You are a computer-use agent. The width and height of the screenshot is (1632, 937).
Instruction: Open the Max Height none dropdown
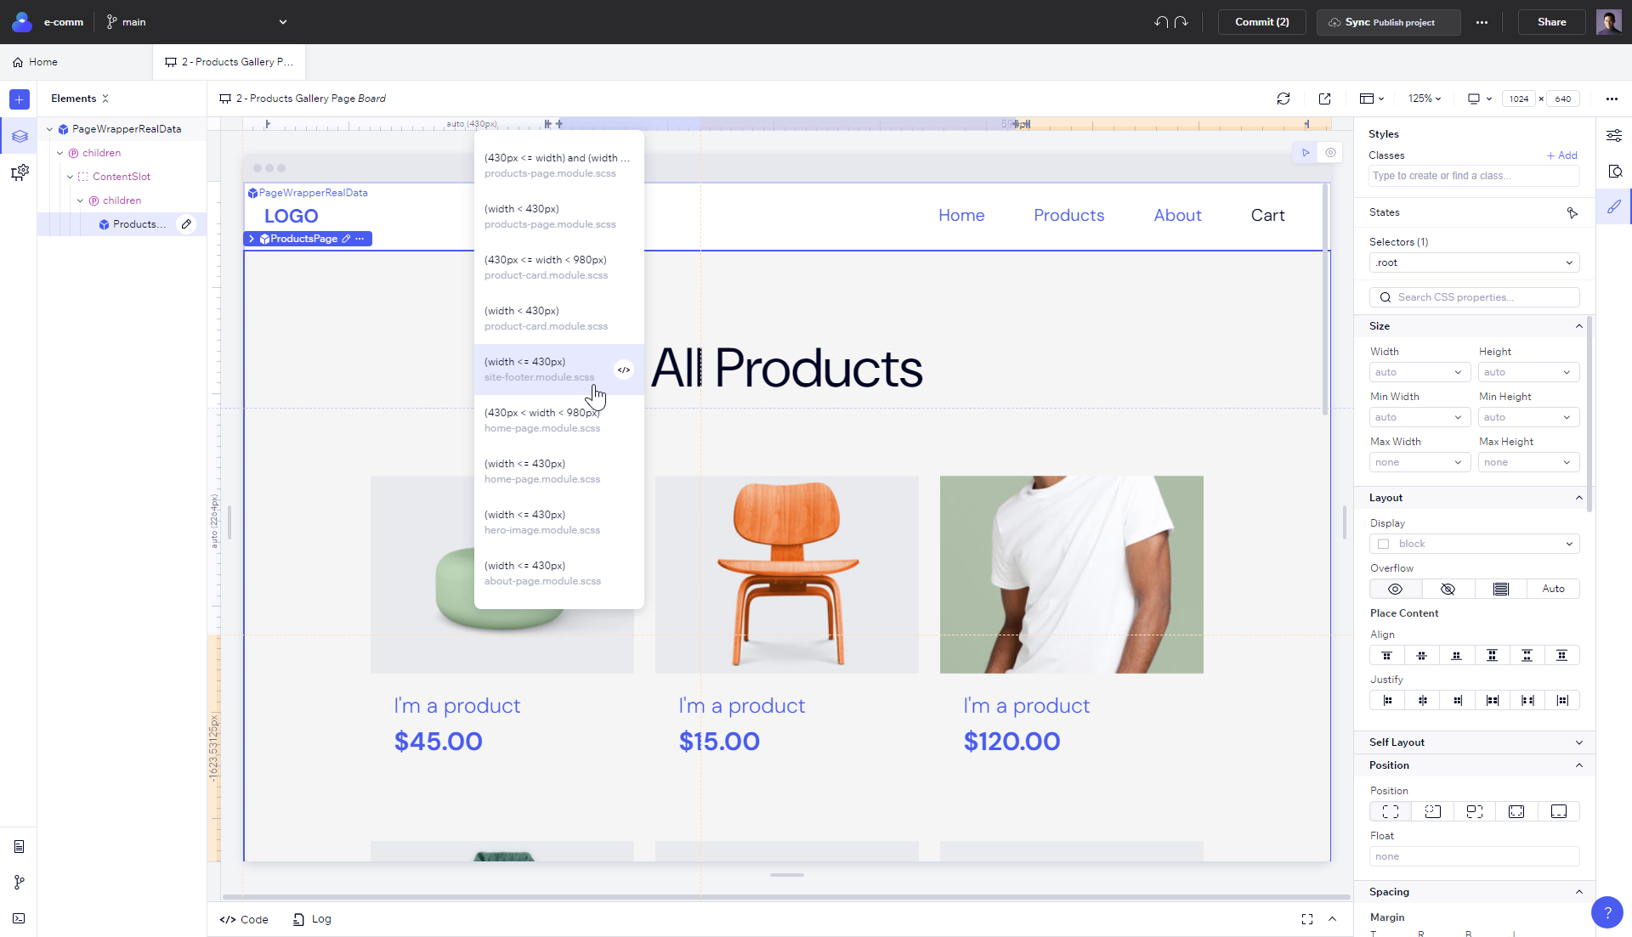click(1528, 462)
